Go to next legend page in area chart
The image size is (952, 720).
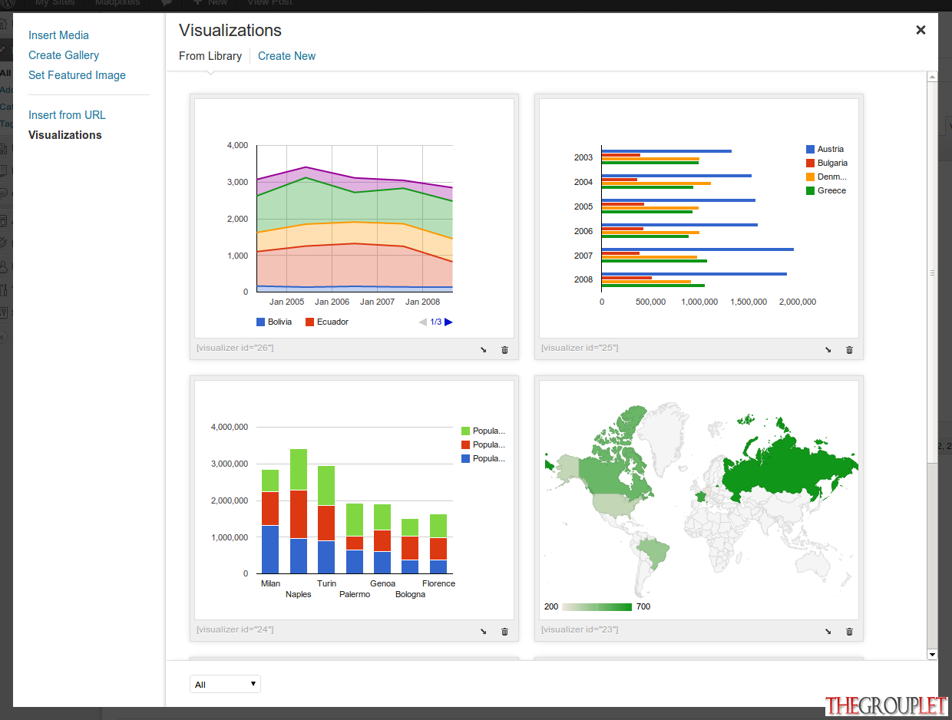click(449, 322)
